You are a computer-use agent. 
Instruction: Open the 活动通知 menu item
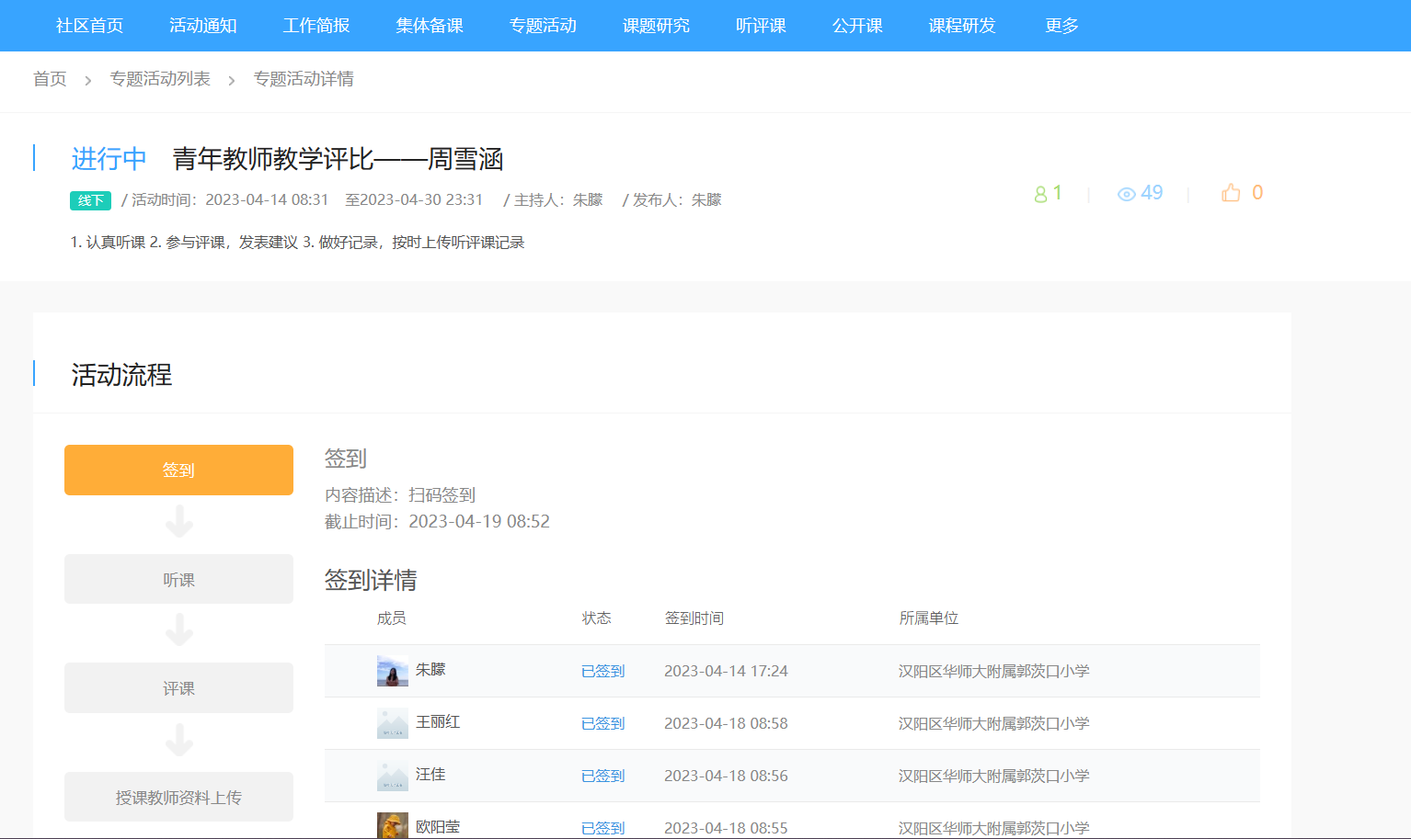pos(203,26)
